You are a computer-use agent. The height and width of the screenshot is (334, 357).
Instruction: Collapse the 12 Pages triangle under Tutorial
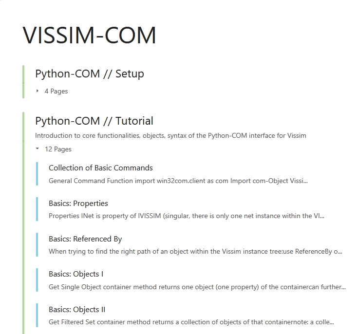(38, 149)
